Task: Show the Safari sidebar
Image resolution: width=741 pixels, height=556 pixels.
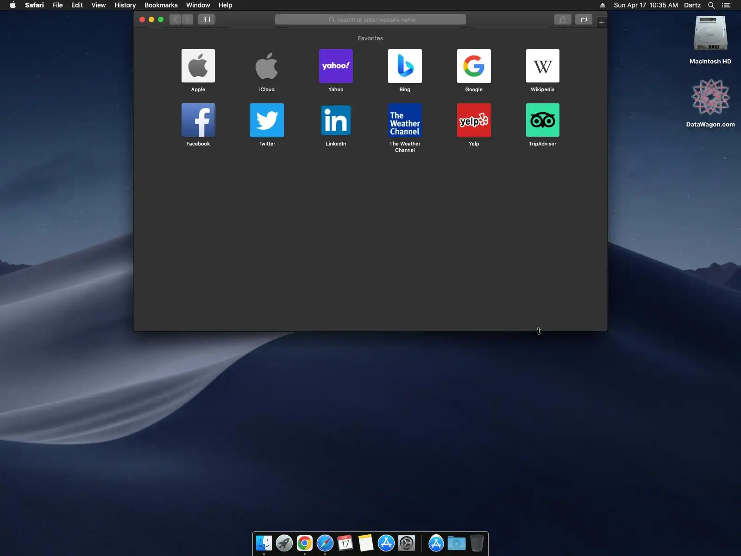Action: pyautogui.click(x=207, y=19)
